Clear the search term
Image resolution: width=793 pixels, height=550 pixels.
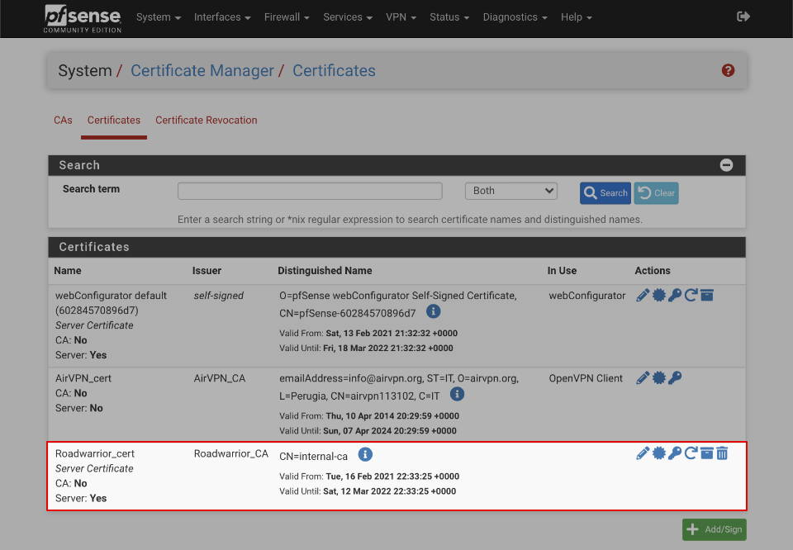pyautogui.click(x=656, y=193)
